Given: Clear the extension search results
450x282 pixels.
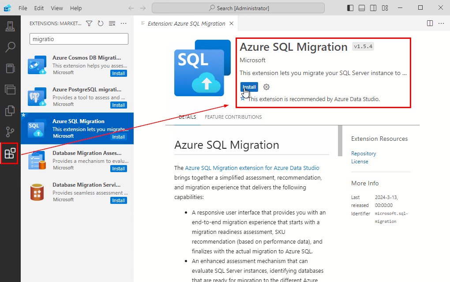Looking at the screenshot, I should [112, 23].
